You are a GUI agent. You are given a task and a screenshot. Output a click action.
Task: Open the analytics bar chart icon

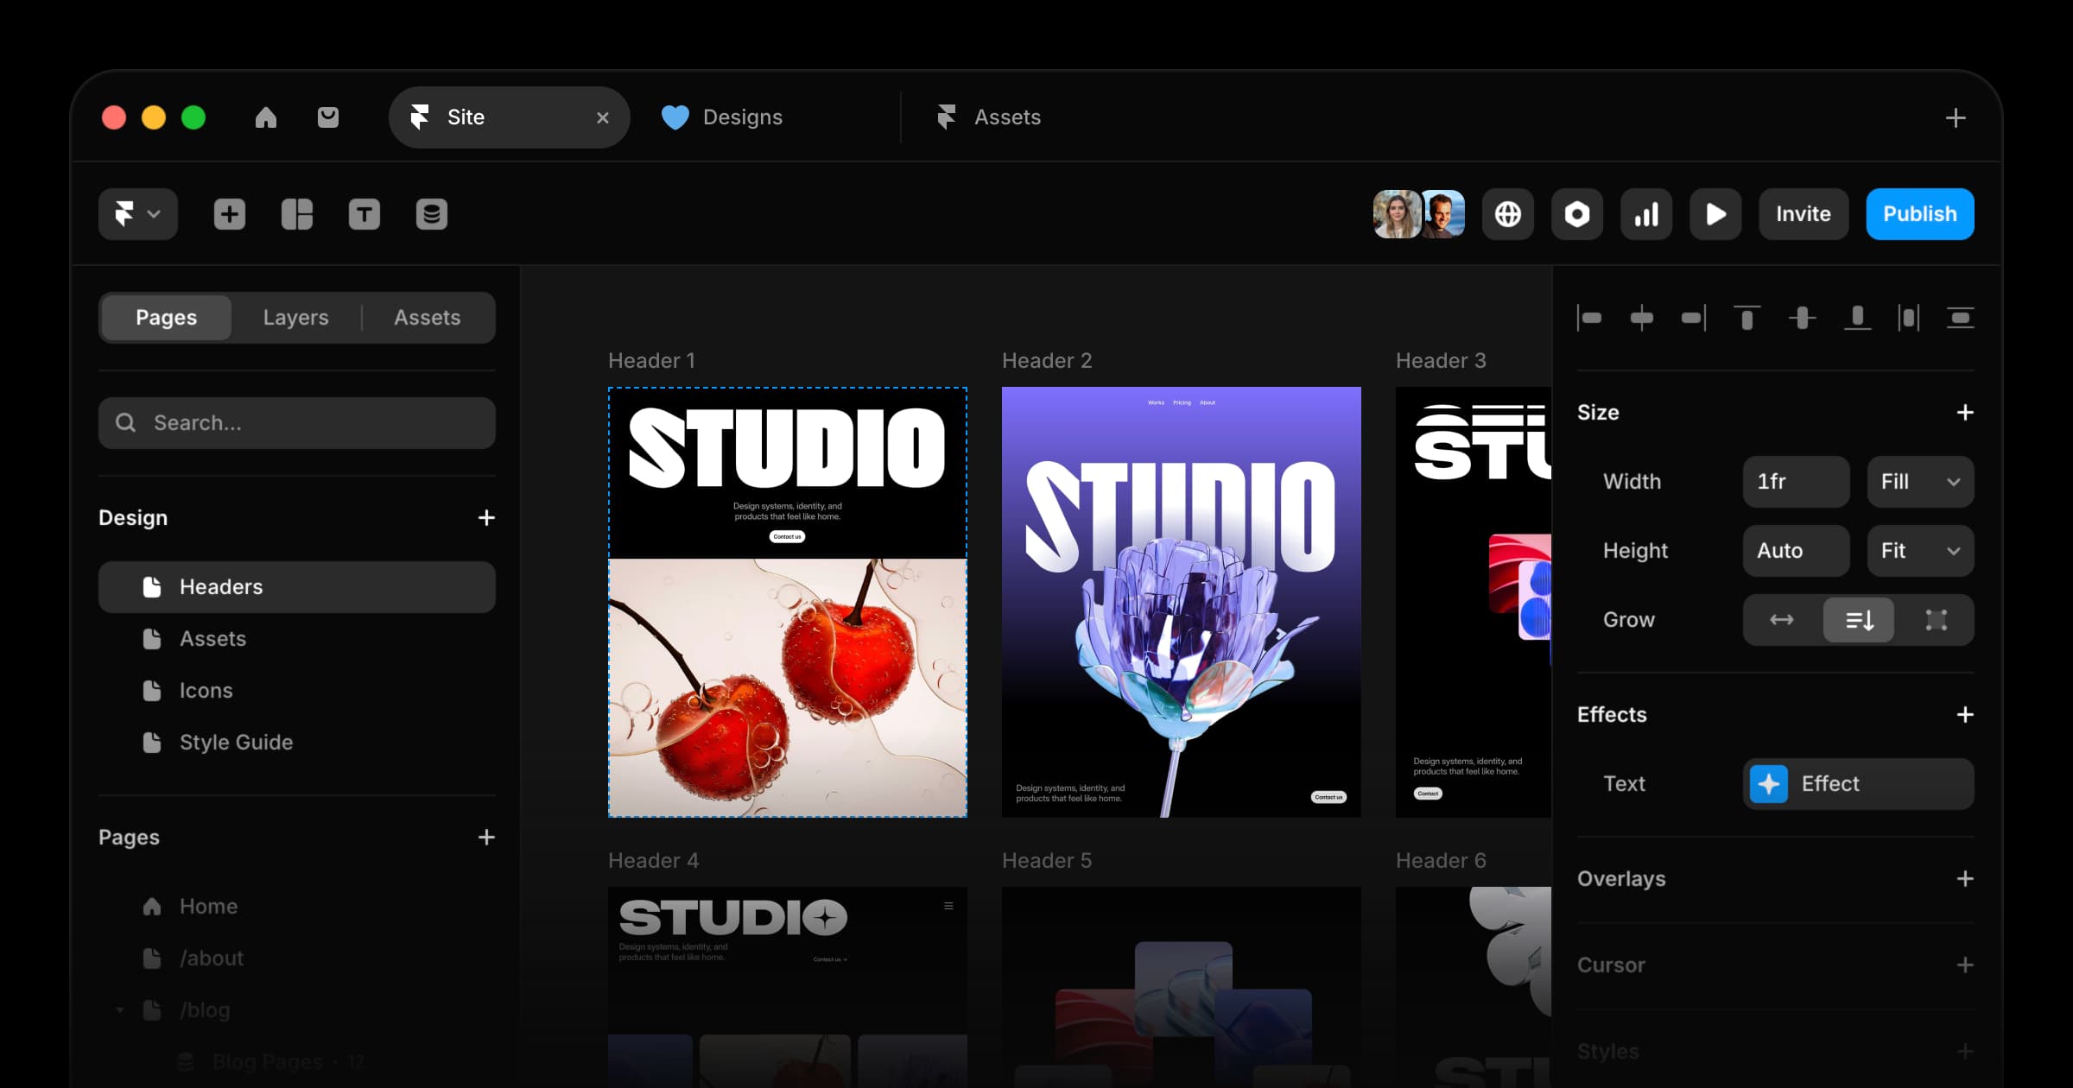click(1646, 214)
